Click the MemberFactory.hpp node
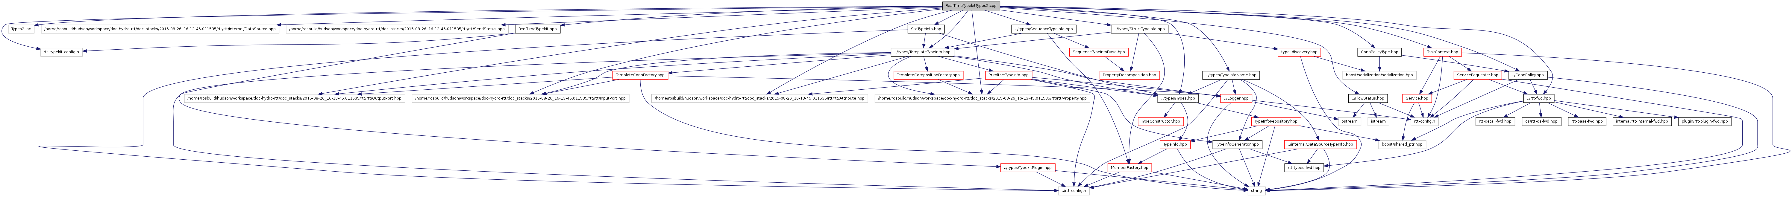1792x197 pixels. coord(1129,168)
